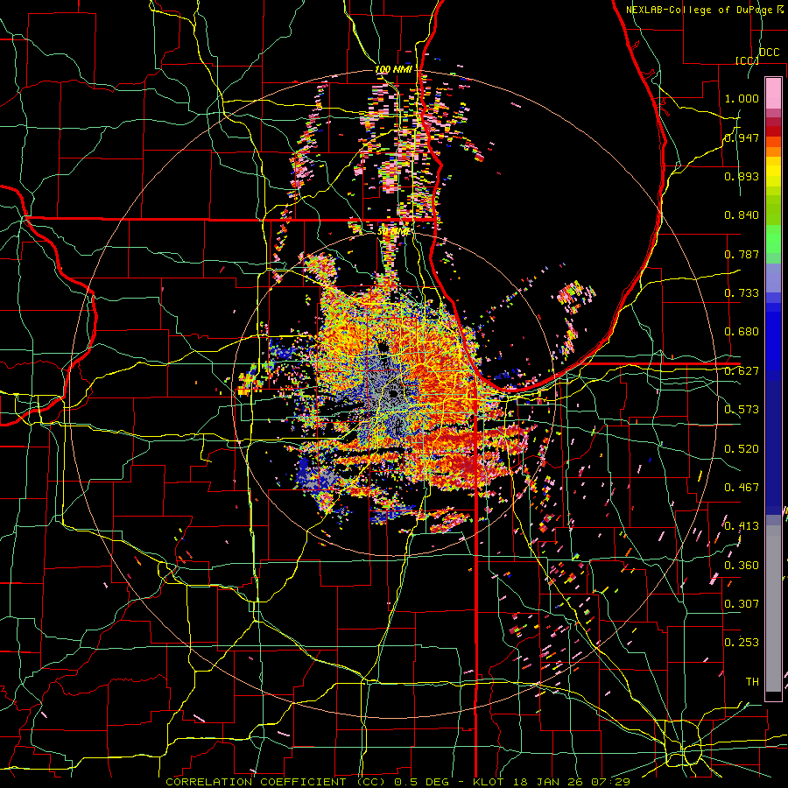The height and width of the screenshot is (788, 788).
Task: Click the 0.947 scale value
Action: (742, 137)
